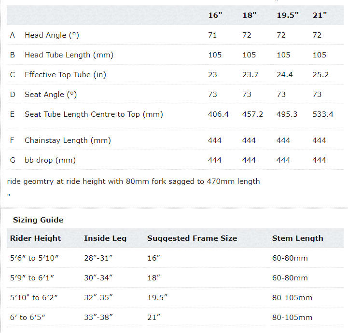Select the Head Angle row label
This screenshot has width=348, height=333.
coord(51,35)
